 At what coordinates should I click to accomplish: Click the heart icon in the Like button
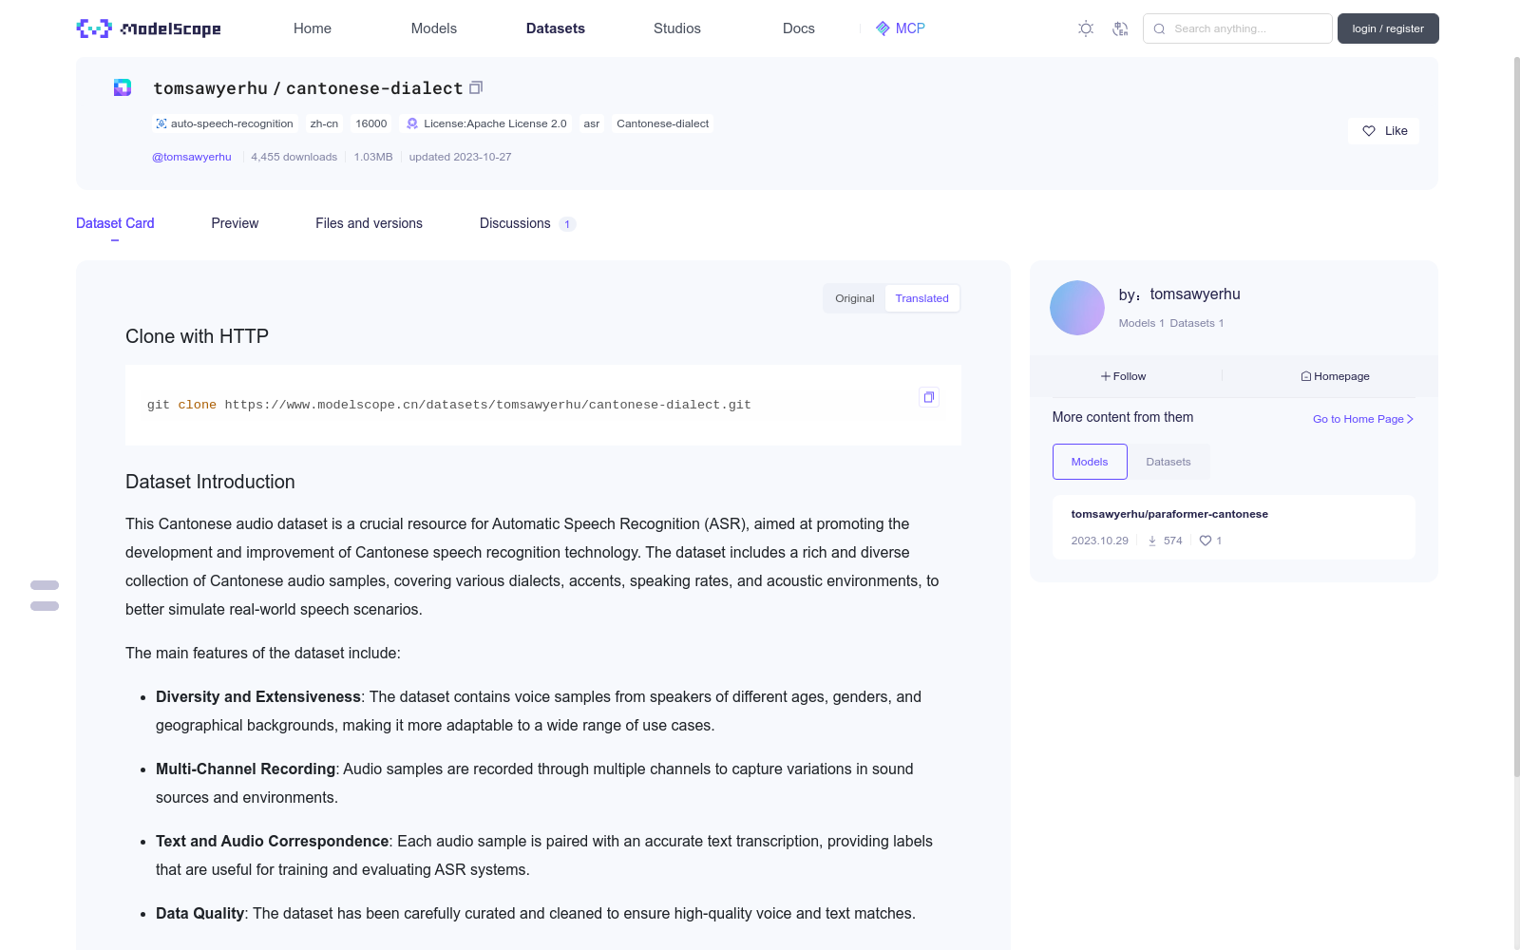point(1369,131)
